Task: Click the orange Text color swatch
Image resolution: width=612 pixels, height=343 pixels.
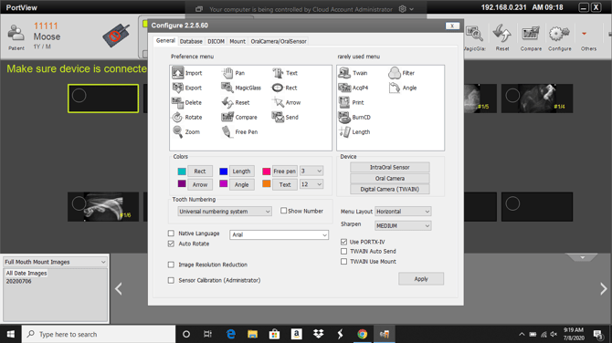Action: click(266, 183)
